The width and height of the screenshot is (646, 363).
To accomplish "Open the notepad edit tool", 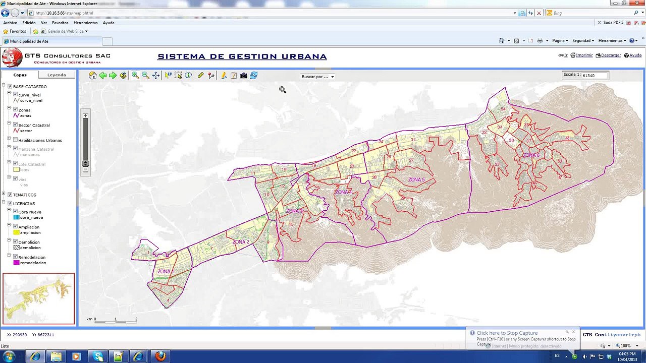I will click(x=234, y=76).
